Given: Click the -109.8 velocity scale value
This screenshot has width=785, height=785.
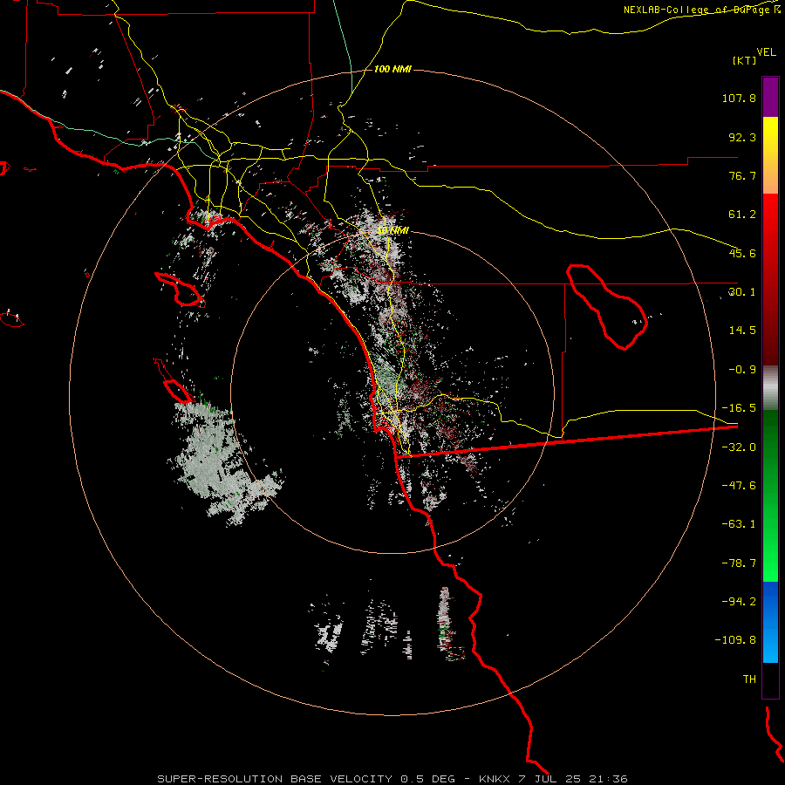Looking at the screenshot, I should [x=735, y=640].
